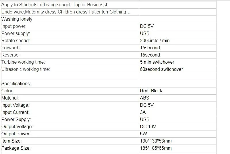
Task: Click the "Washing lonely" cell
Action: click(17, 19)
